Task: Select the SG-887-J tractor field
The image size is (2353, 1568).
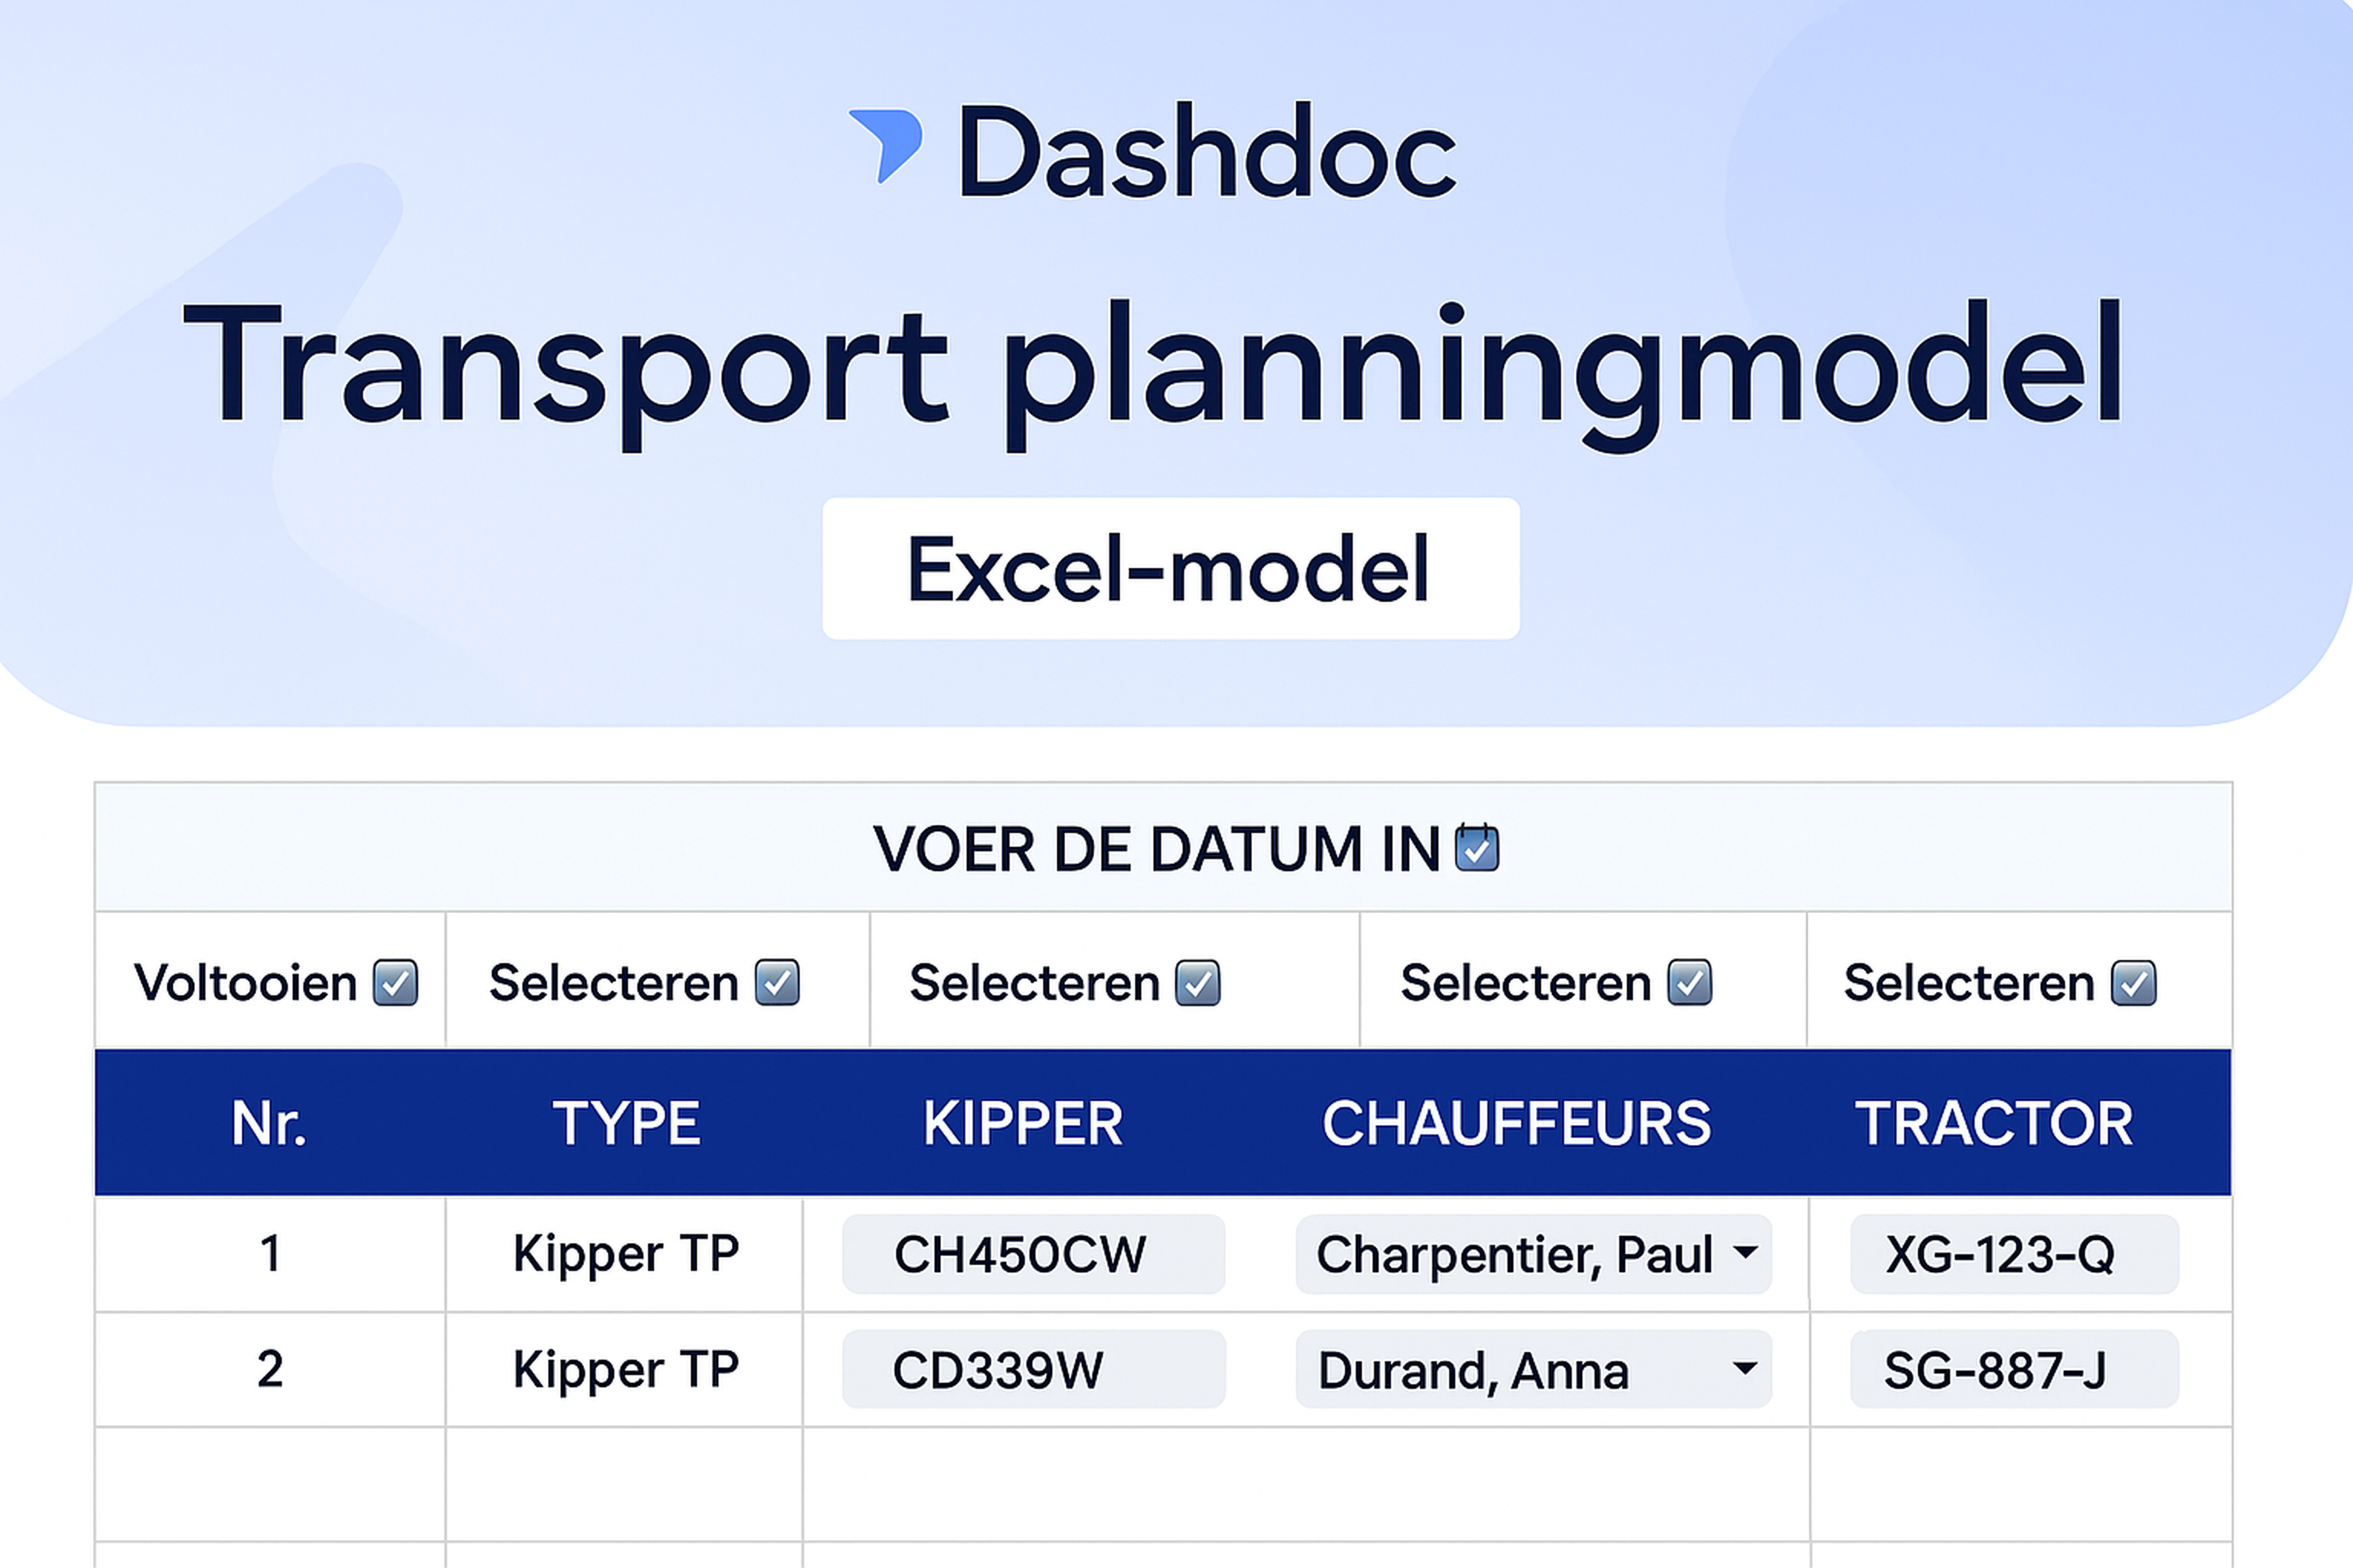Action: (2015, 1369)
